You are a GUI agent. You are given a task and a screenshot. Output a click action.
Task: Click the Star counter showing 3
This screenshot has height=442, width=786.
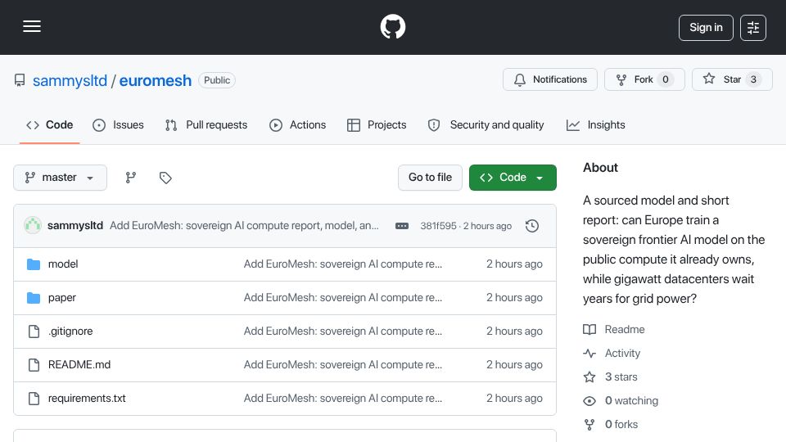753,79
